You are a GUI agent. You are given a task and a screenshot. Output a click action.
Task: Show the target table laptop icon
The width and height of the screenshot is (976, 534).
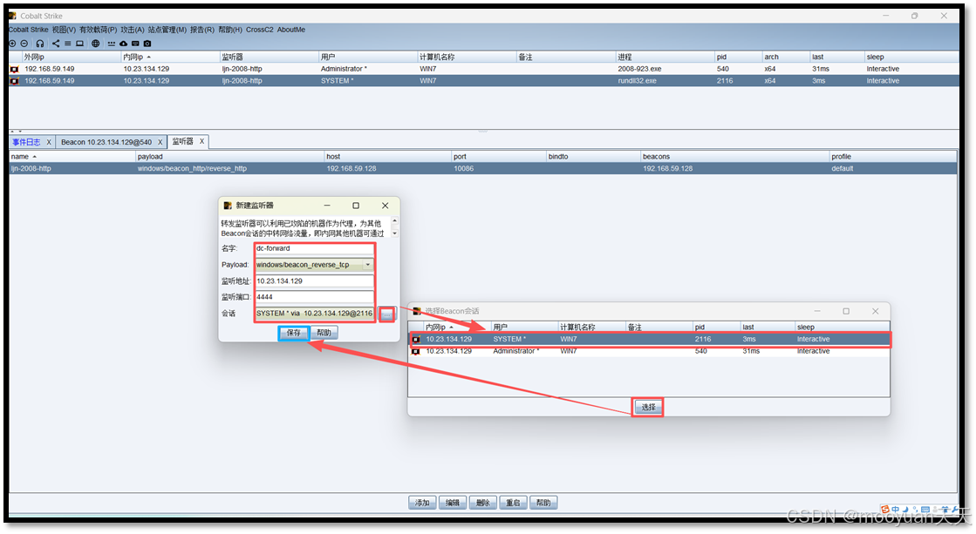pyautogui.click(x=79, y=44)
